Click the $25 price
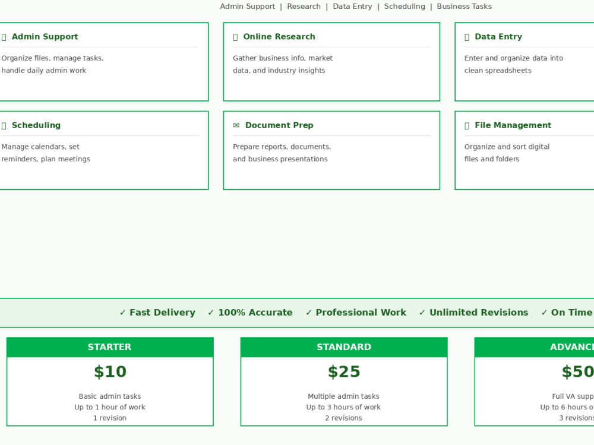 click(x=344, y=371)
